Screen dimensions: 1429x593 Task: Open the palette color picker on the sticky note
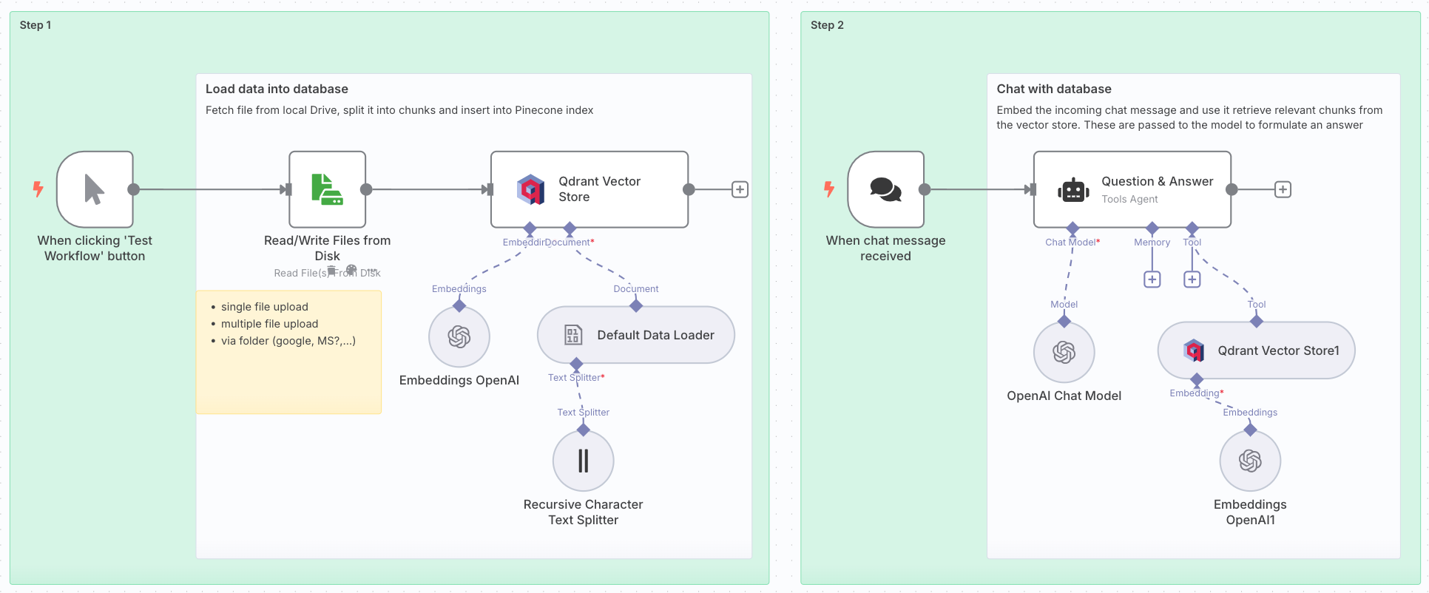(351, 271)
